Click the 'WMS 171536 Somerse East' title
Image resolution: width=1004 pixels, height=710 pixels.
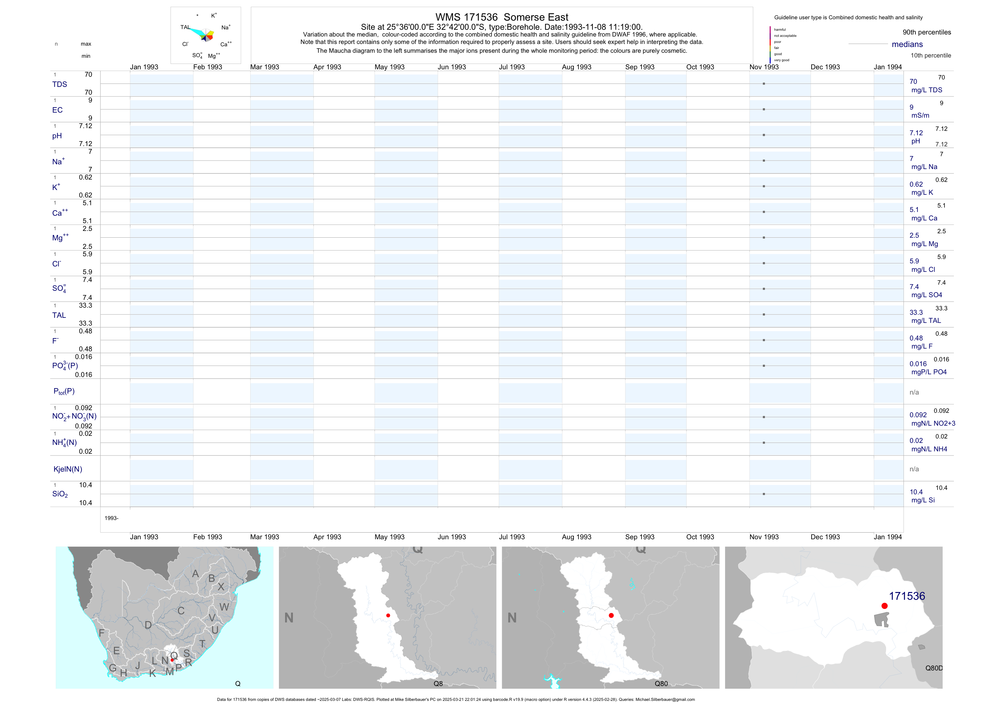(501, 17)
